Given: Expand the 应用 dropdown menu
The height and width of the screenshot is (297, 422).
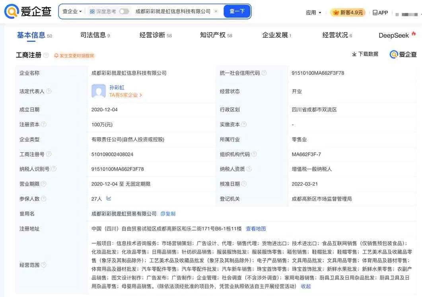Looking at the screenshot, I should (x=313, y=13).
